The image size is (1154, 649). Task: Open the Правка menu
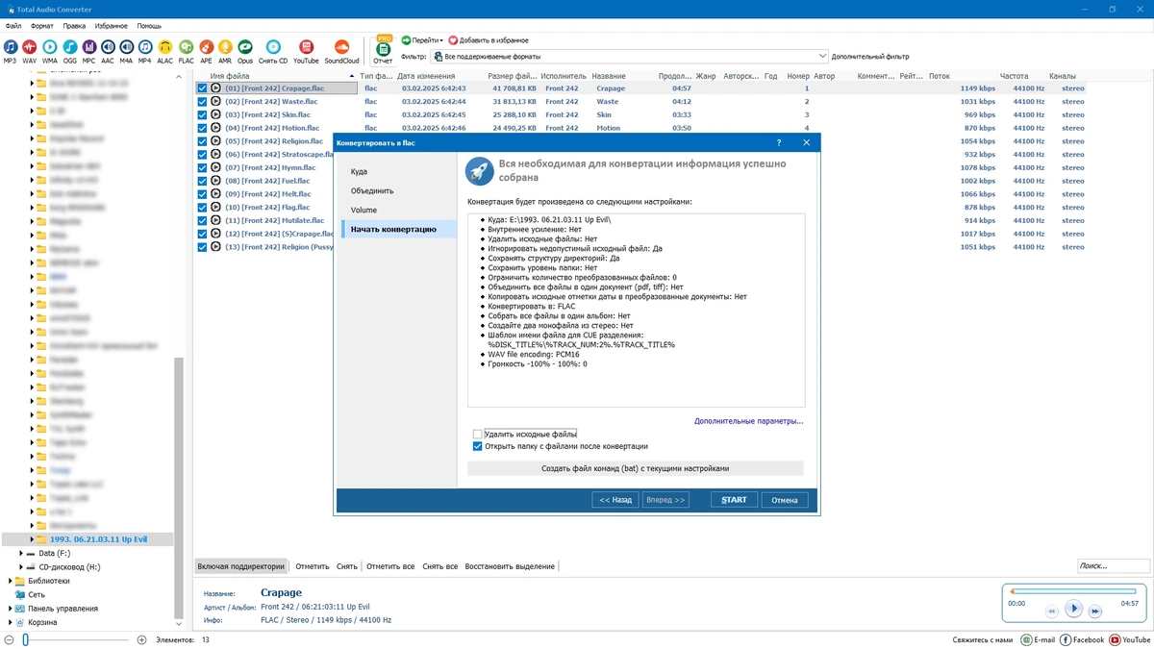[x=74, y=26]
